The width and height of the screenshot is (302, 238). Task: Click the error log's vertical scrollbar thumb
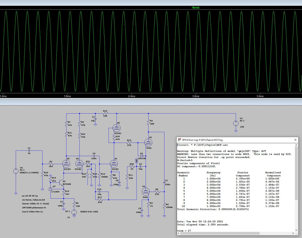point(296,173)
